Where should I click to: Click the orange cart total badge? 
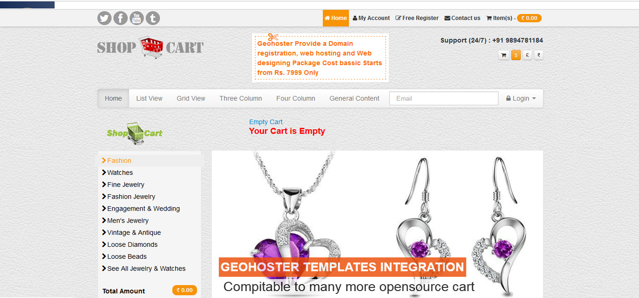(x=529, y=18)
